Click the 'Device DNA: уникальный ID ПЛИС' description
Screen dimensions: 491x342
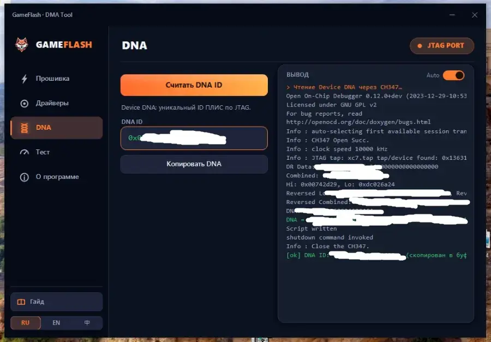[186, 108]
